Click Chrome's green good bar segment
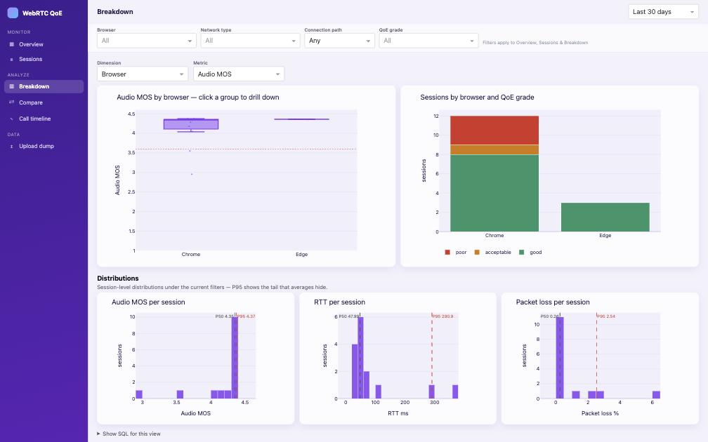Image resolution: width=708 pixels, height=442 pixels. pyautogui.click(x=494, y=193)
